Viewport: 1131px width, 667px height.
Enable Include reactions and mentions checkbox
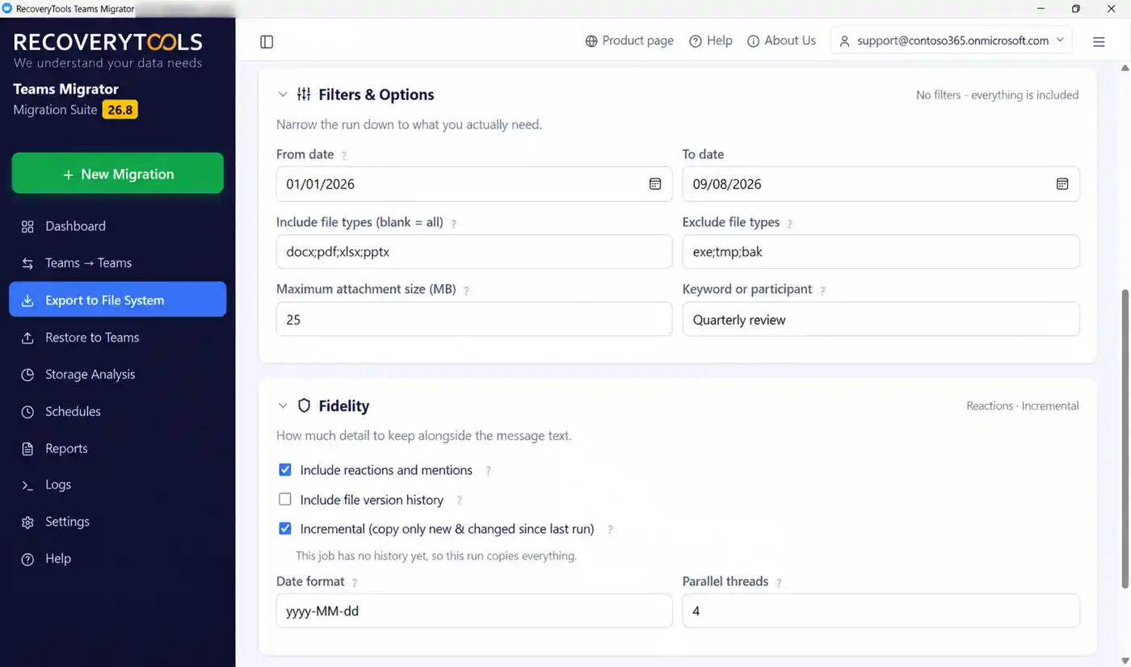pyautogui.click(x=285, y=470)
